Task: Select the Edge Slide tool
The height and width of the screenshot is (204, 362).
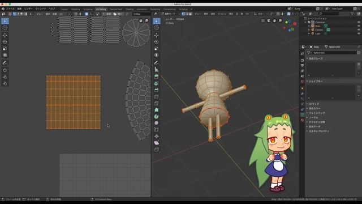Action: click(157, 130)
